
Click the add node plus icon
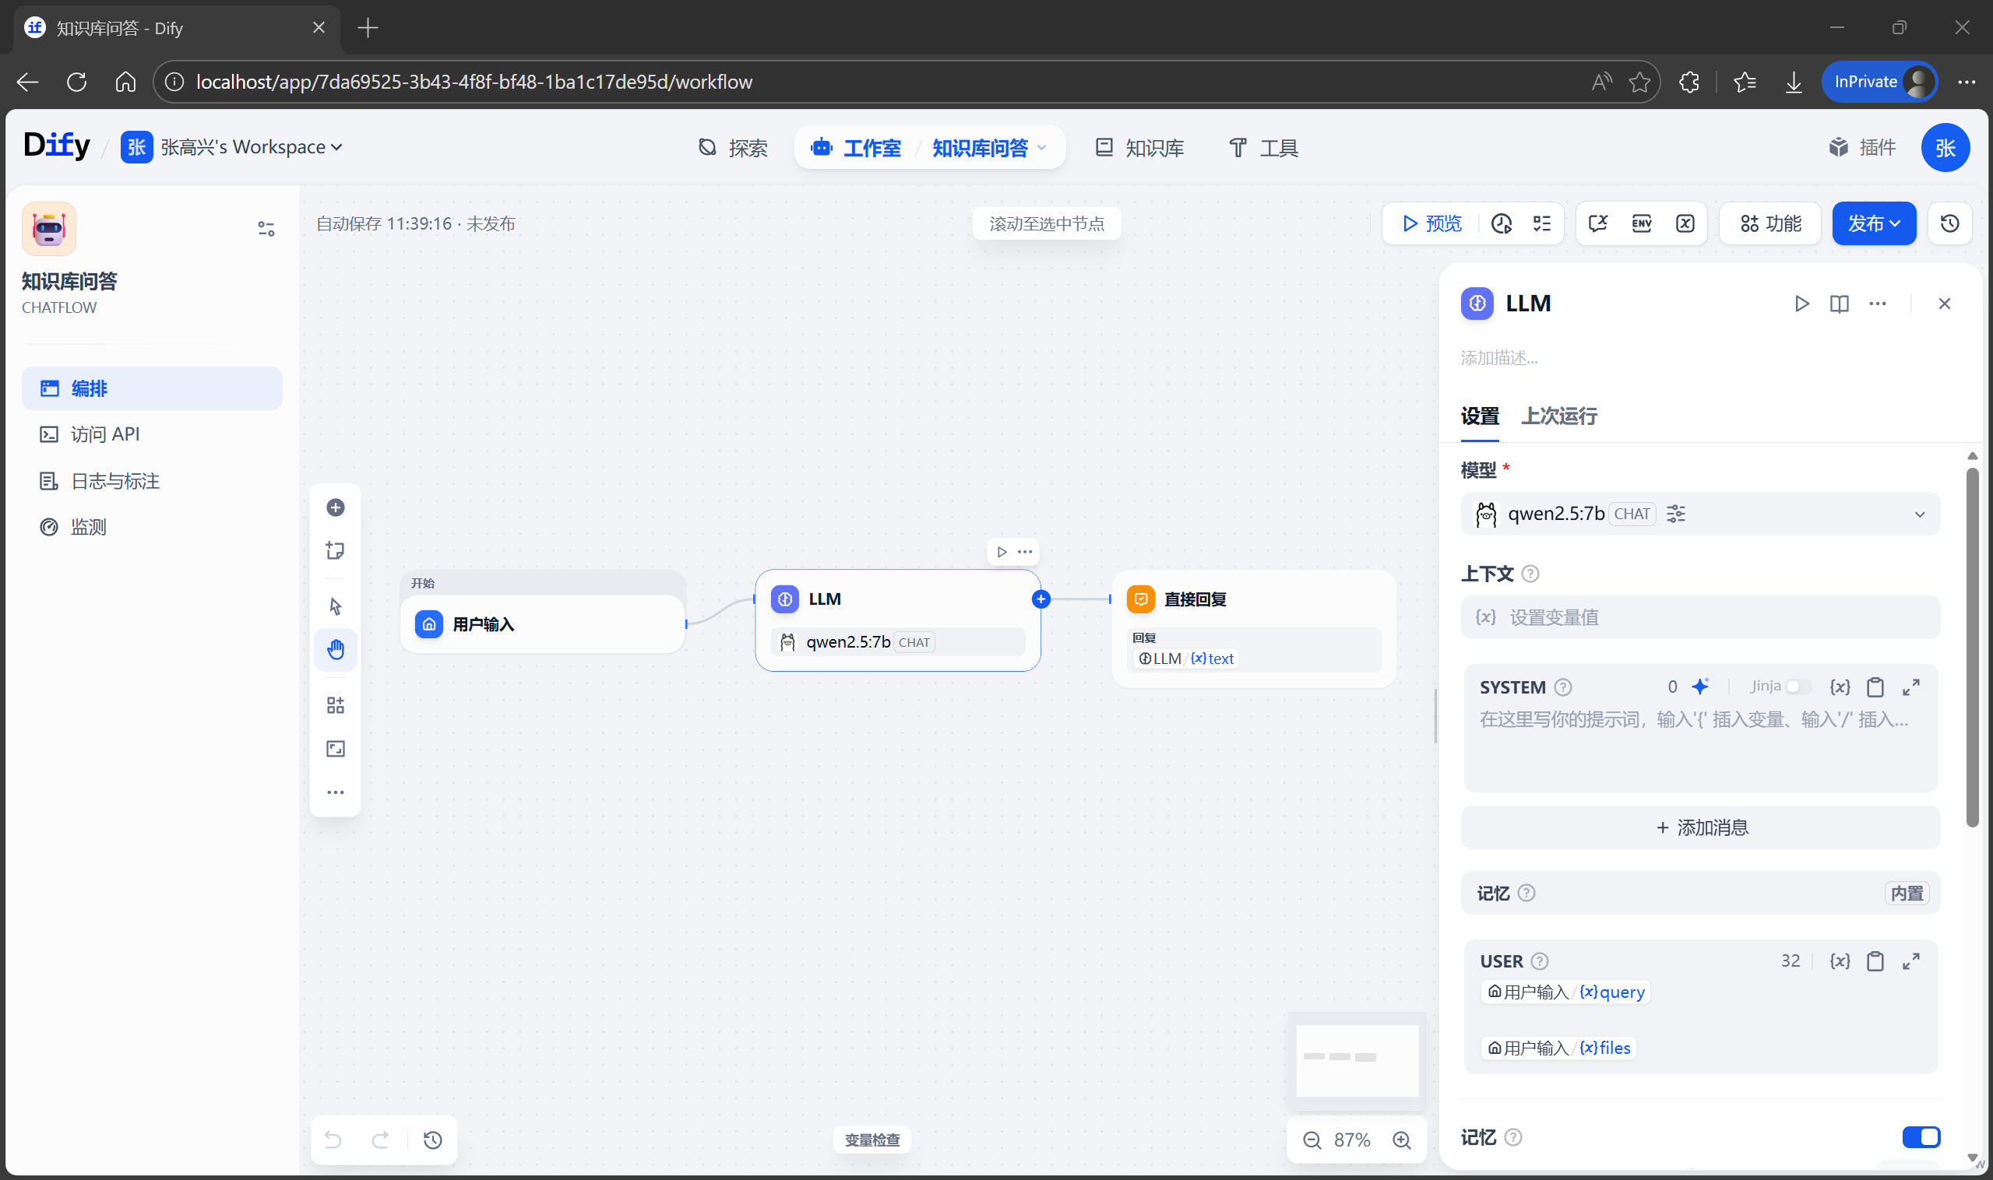coord(335,507)
